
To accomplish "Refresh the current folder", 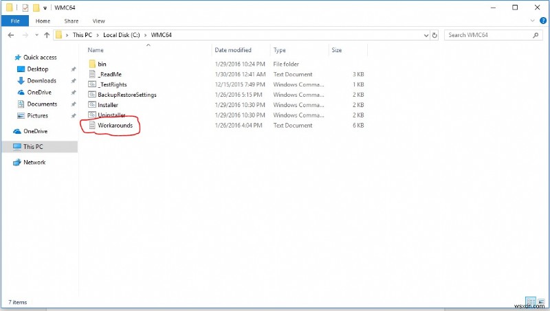I will 434,35.
